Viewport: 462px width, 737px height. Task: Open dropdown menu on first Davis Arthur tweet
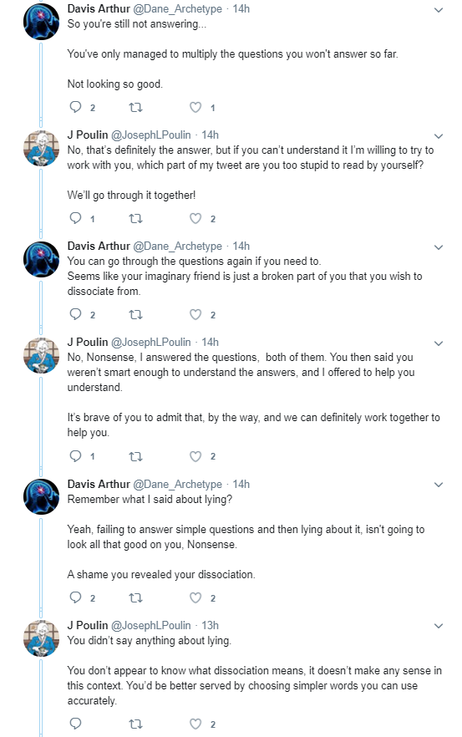[x=438, y=10]
